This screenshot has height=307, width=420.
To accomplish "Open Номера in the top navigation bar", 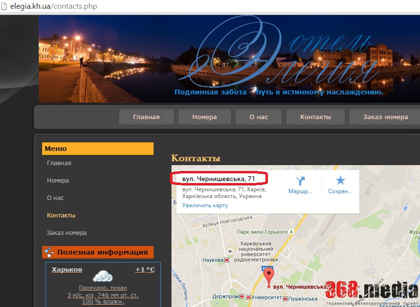I will 204,117.
